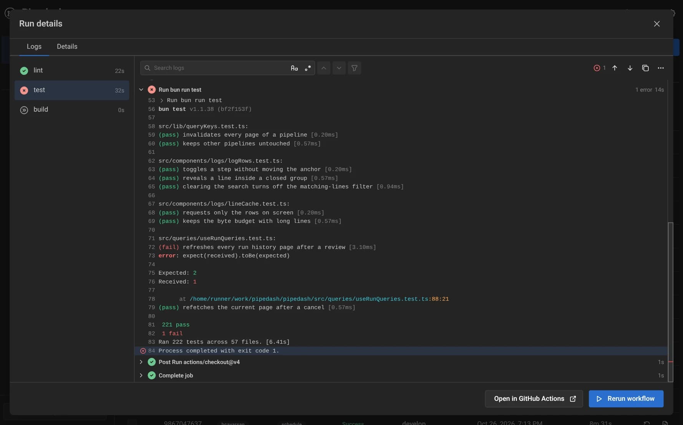
Task: Click the Open in GitHub Actions button
Action: point(534,399)
